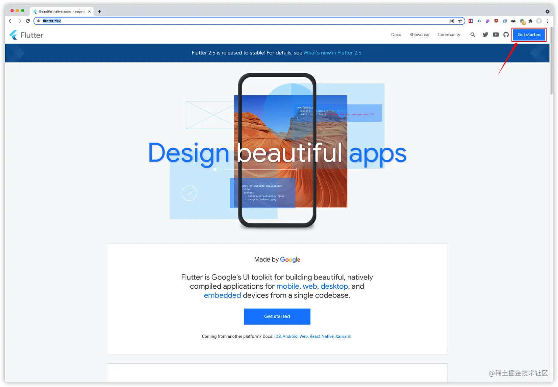The height and width of the screenshot is (387, 558).
Task: Open the Docs navigation item
Action: click(396, 35)
